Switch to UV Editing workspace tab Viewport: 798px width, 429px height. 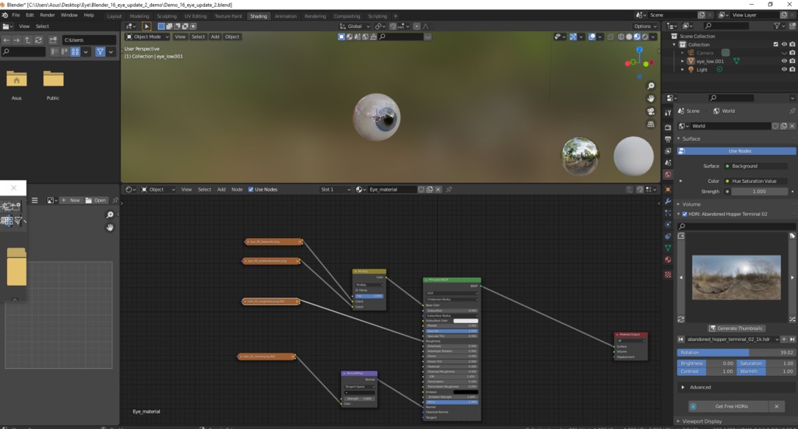pyautogui.click(x=196, y=16)
